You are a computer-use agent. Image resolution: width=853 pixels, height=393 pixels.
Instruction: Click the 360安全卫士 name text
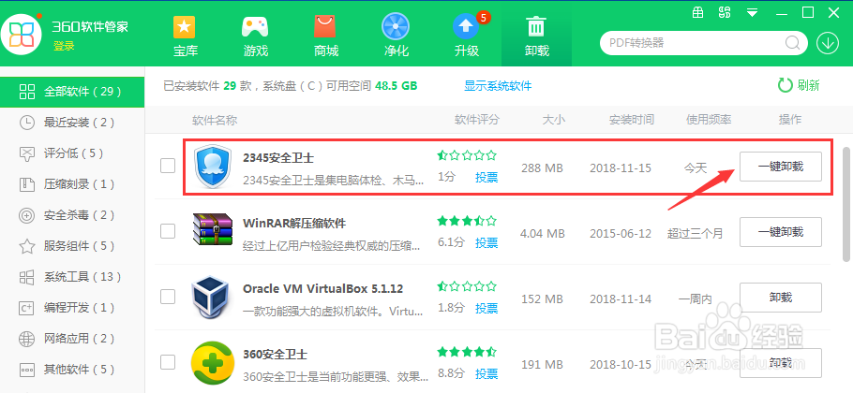pyautogui.click(x=275, y=355)
